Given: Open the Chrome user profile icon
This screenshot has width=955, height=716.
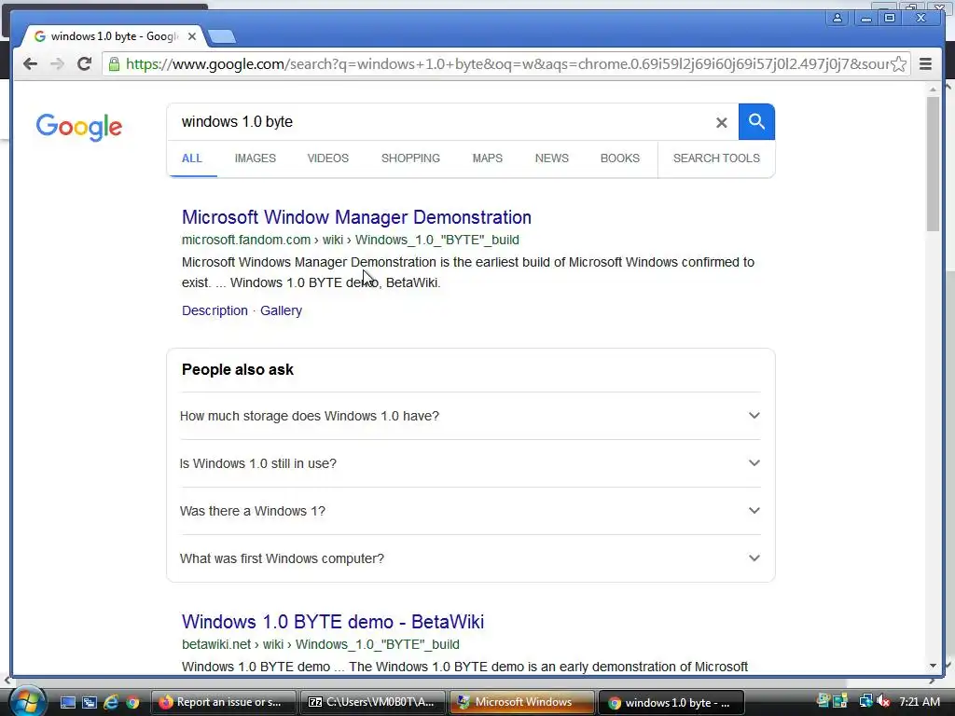Looking at the screenshot, I should [x=837, y=19].
